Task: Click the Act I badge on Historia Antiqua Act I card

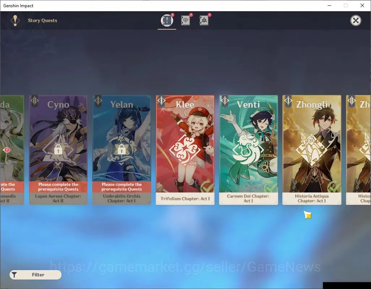Action: click(288, 101)
